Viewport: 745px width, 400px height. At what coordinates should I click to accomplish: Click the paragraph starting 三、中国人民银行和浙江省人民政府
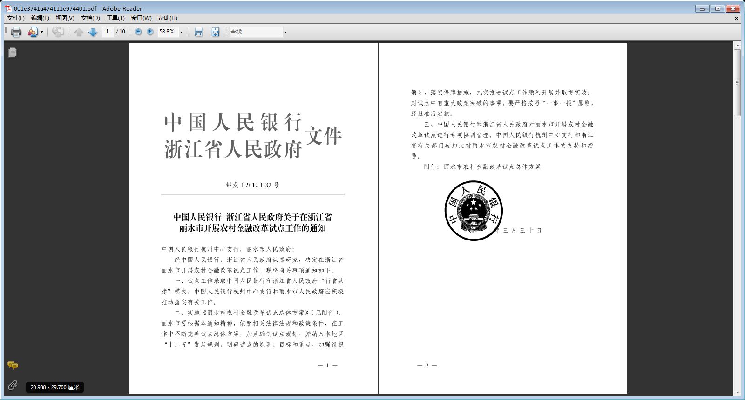tap(502, 140)
